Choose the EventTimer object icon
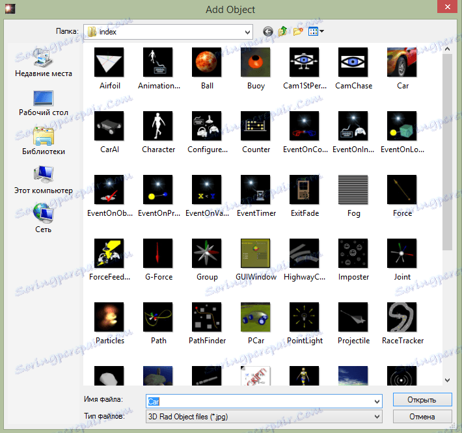This screenshot has width=462, height=433. [256, 190]
